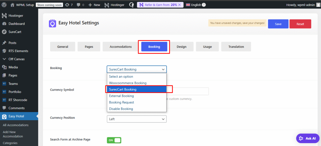Click the Easy Hotel sidebar icon
Image resolution: width=321 pixels, height=146 pixels.
pos(4,116)
